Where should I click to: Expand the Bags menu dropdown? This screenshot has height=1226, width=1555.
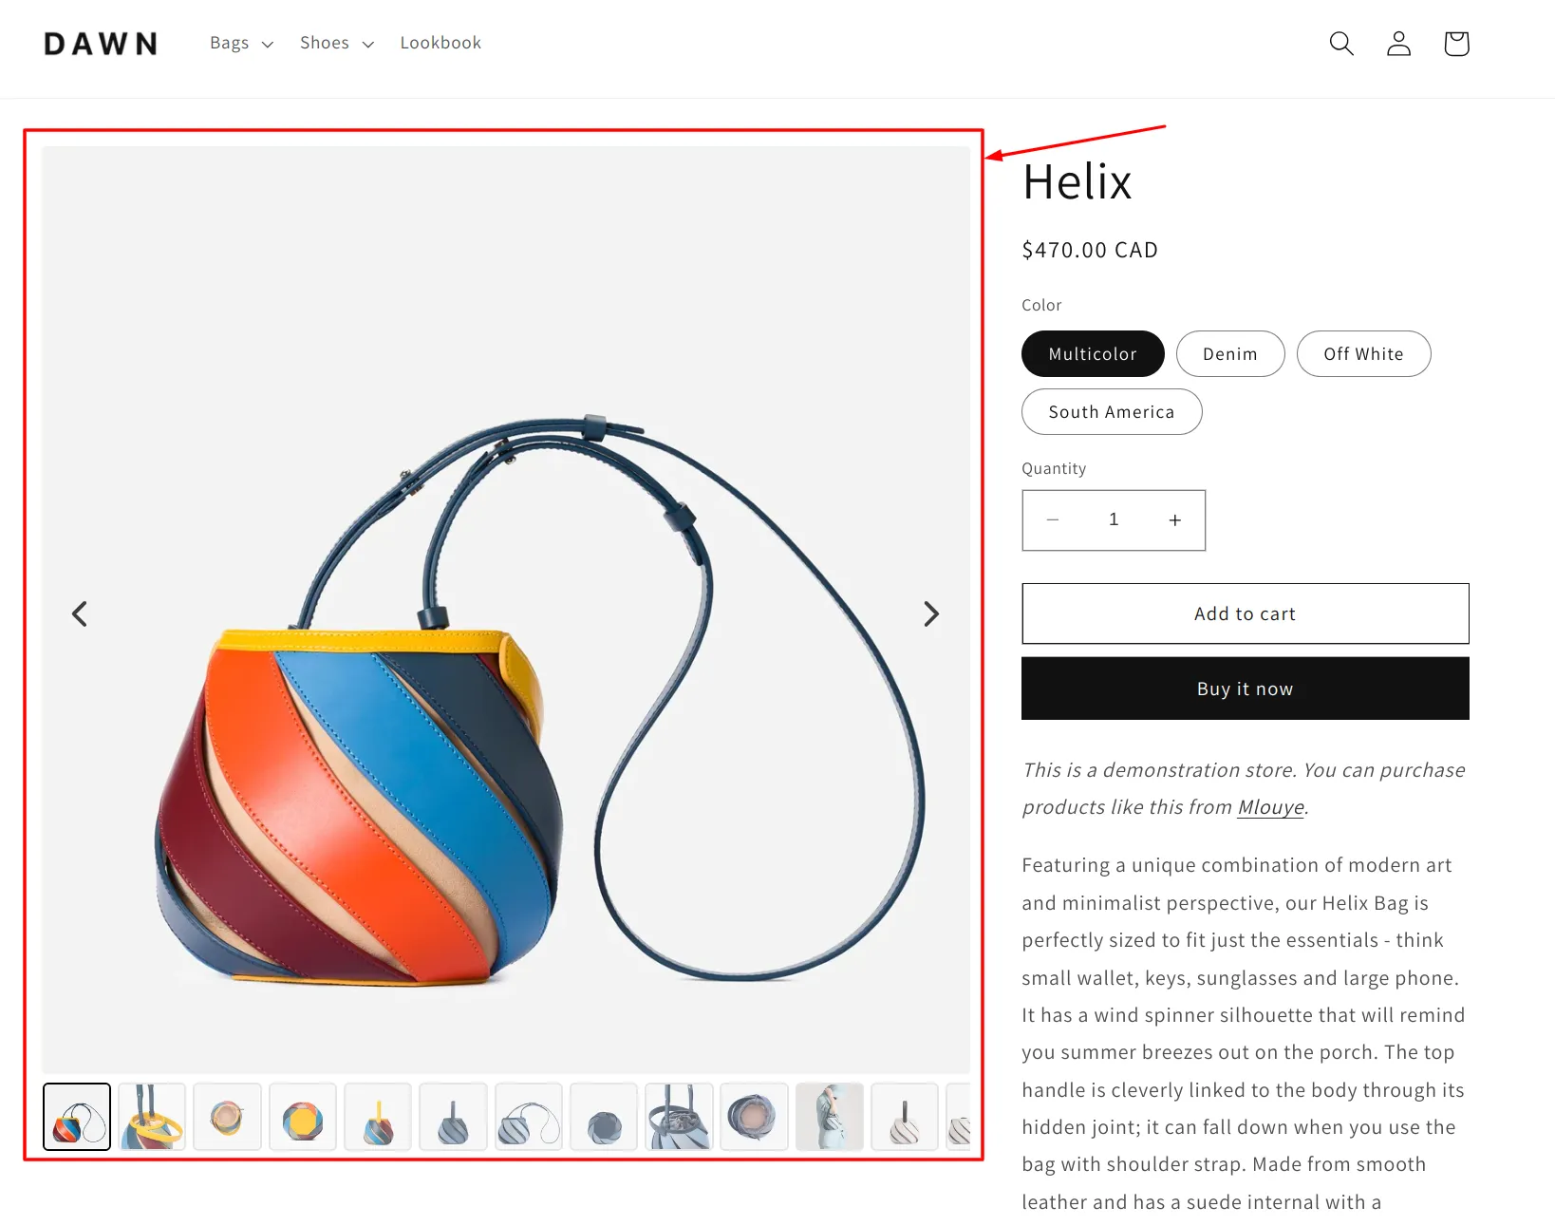(241, 44)
